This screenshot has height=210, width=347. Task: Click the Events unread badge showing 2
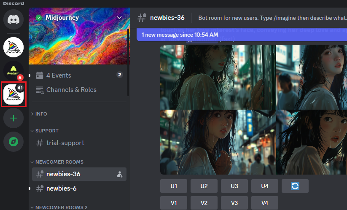pyautogui.click(x=120, y=75)
